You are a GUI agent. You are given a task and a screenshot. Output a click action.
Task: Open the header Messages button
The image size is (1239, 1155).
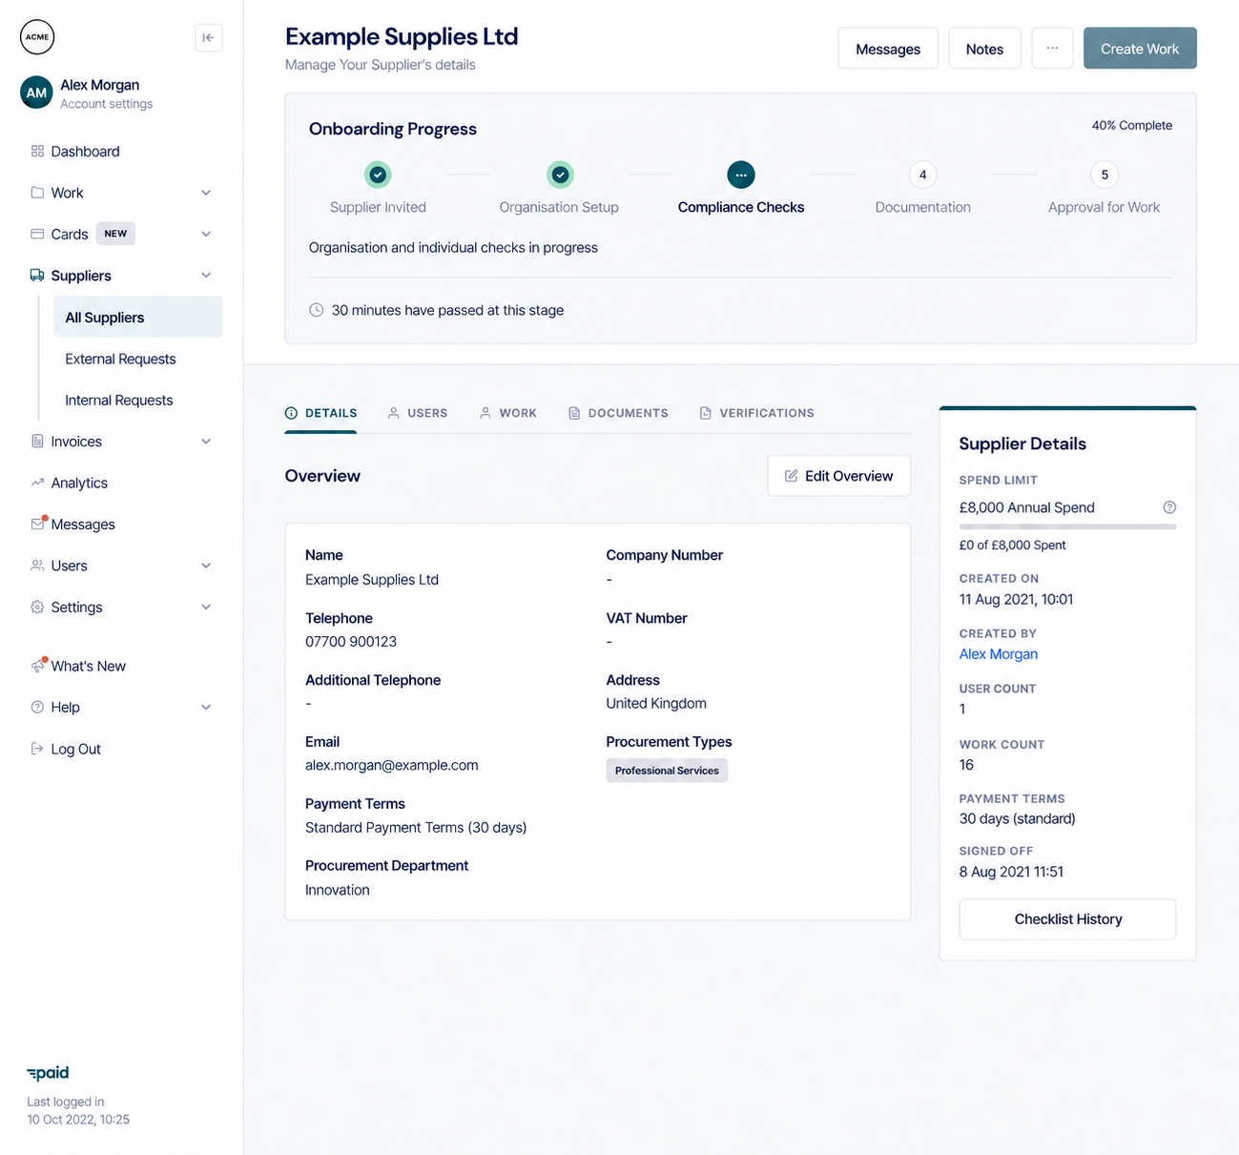[x=888, y=49]
